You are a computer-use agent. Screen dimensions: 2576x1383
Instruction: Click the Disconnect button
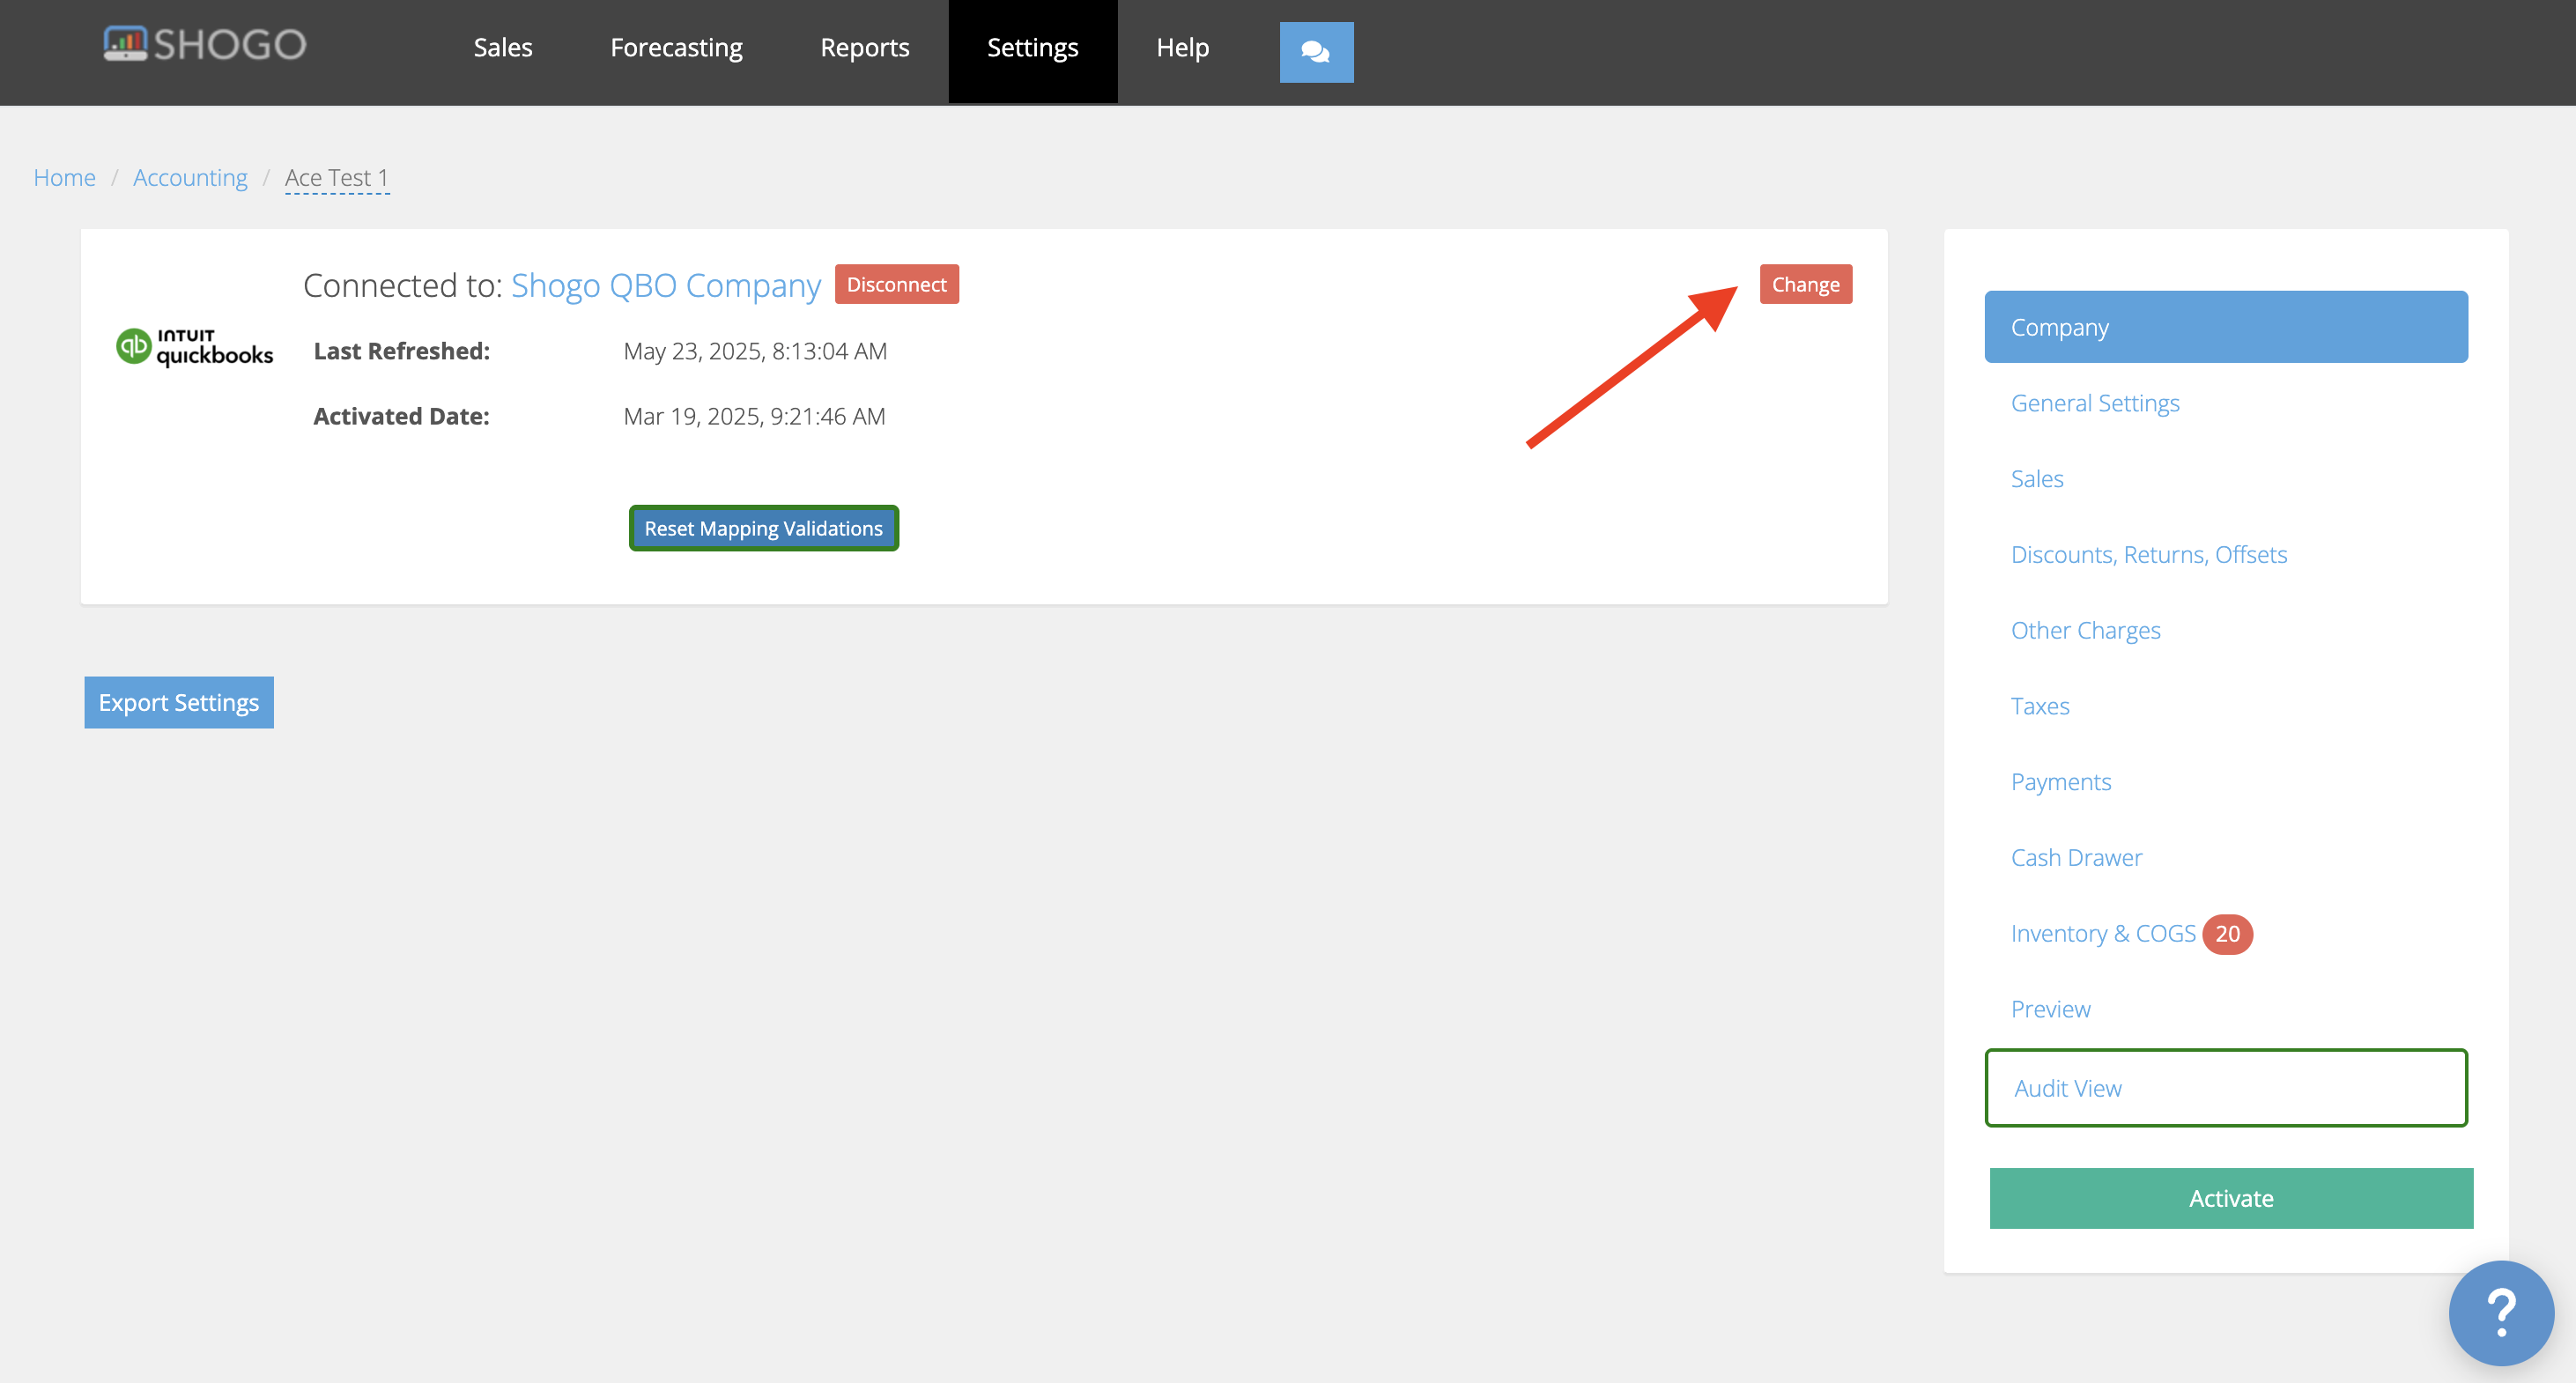(896, 284)
